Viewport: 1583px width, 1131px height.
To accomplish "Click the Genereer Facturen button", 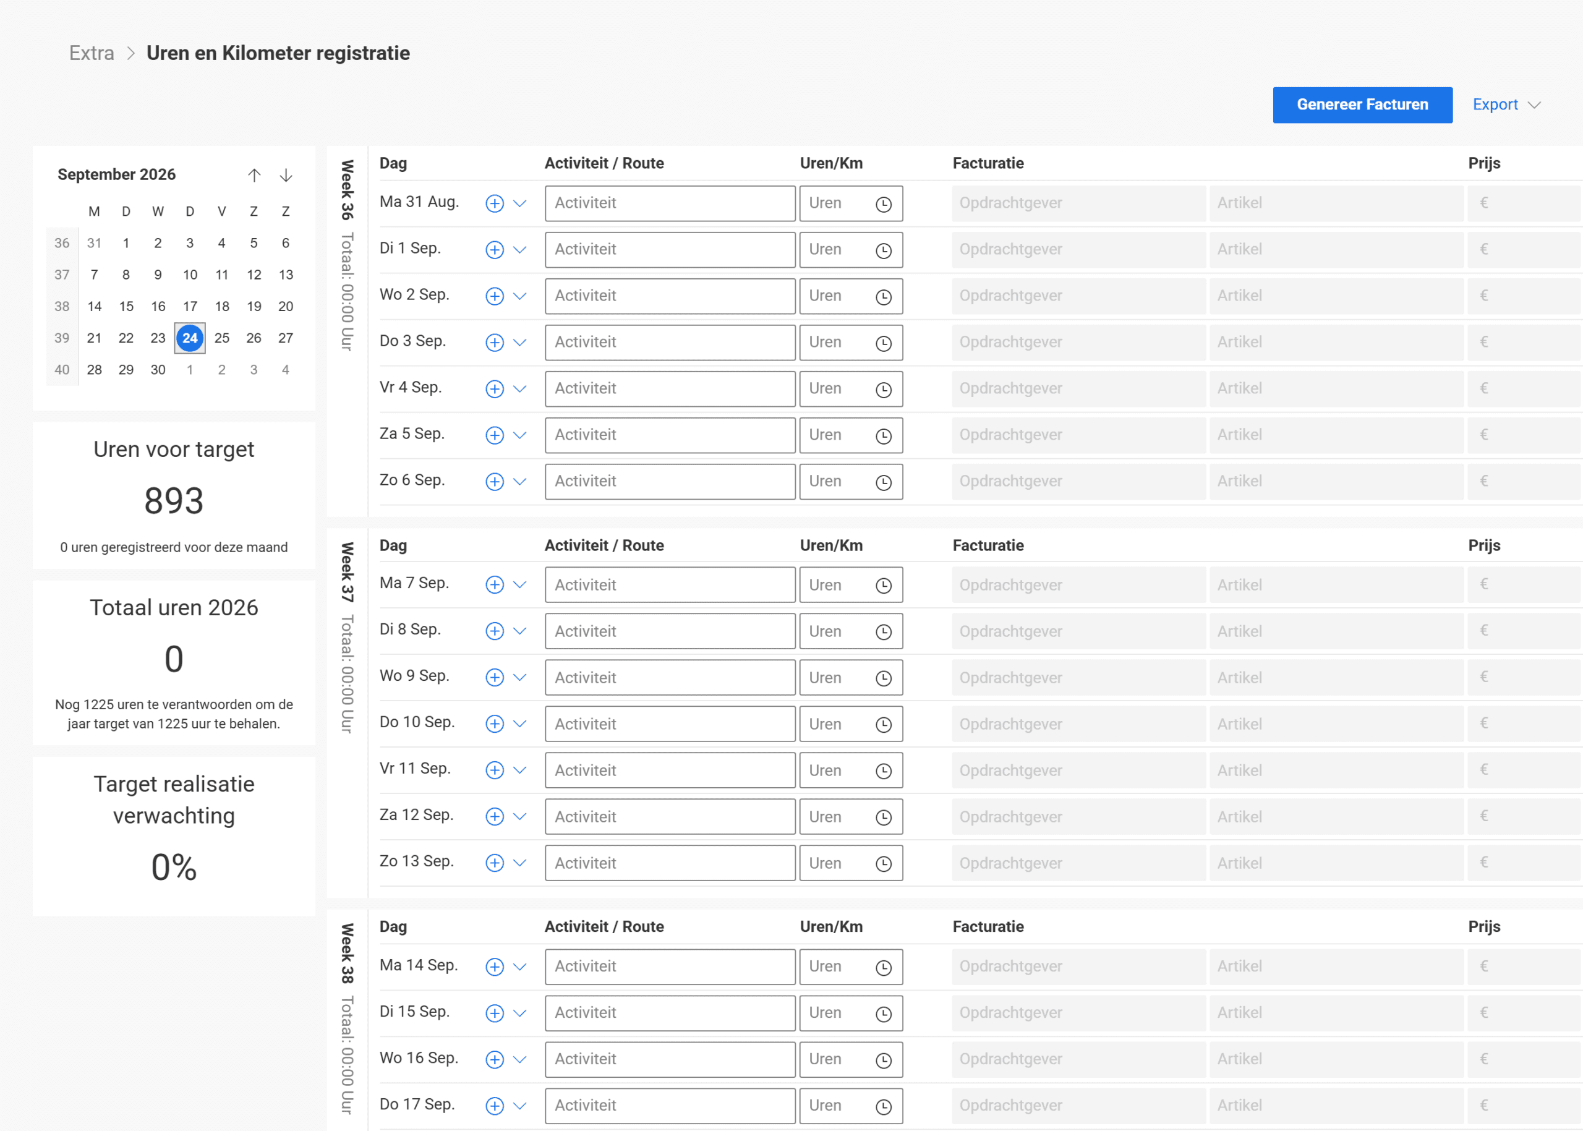I will coord(1362,105).
